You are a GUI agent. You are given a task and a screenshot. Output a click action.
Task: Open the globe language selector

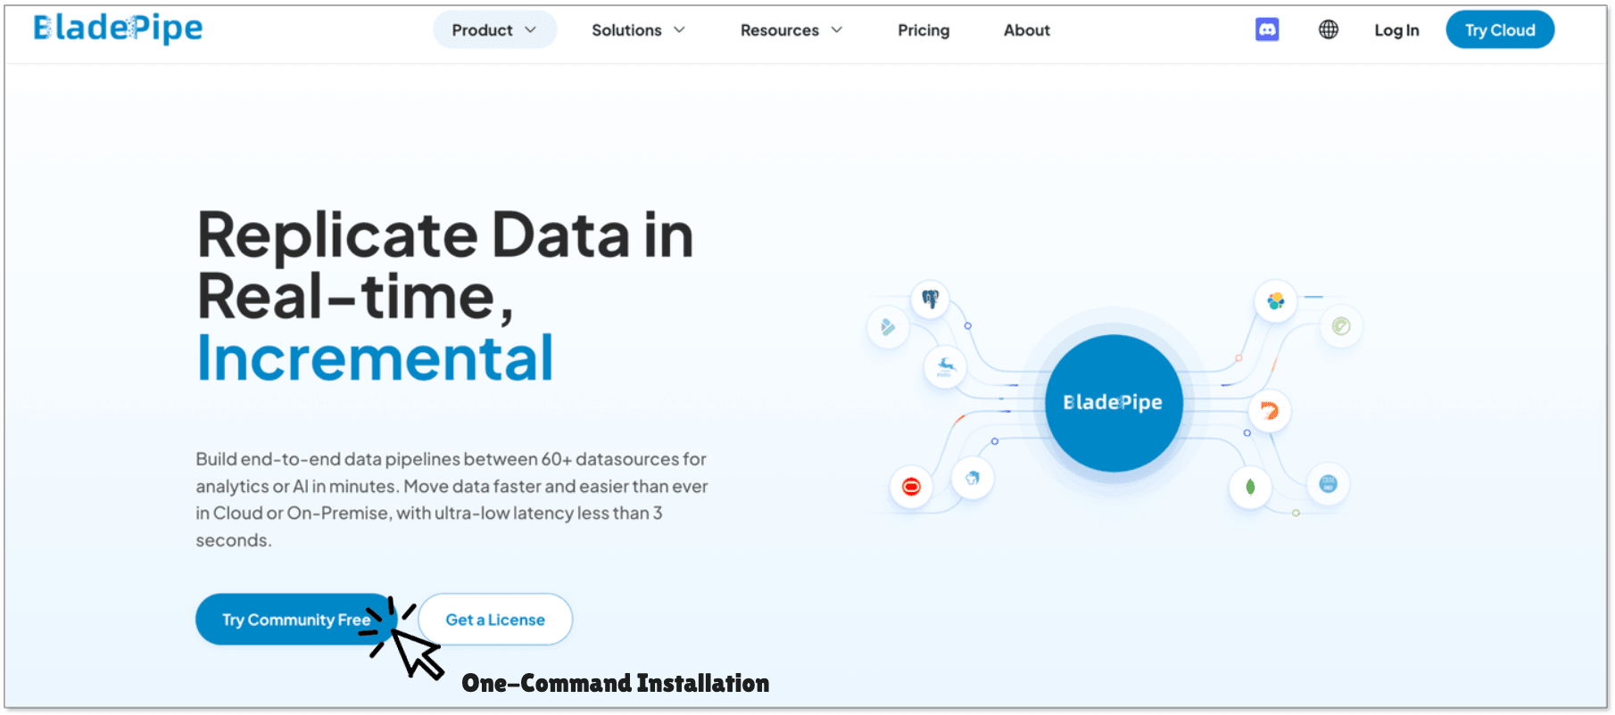click(x=1329, y=29)
